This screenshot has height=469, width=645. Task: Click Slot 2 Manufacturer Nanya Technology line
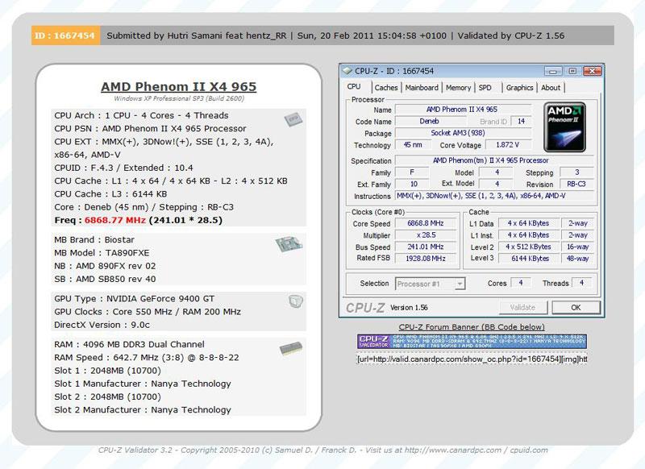[x=143, y=410]
